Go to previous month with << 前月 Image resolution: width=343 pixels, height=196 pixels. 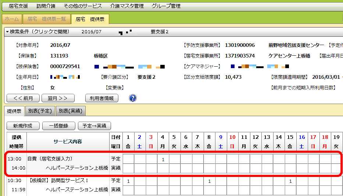23,98
